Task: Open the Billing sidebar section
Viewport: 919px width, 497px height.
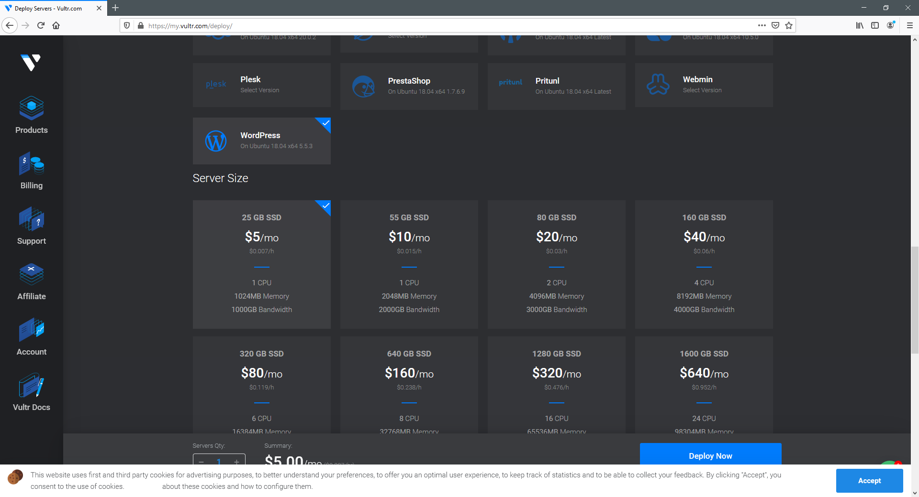Action: point(31,171)
